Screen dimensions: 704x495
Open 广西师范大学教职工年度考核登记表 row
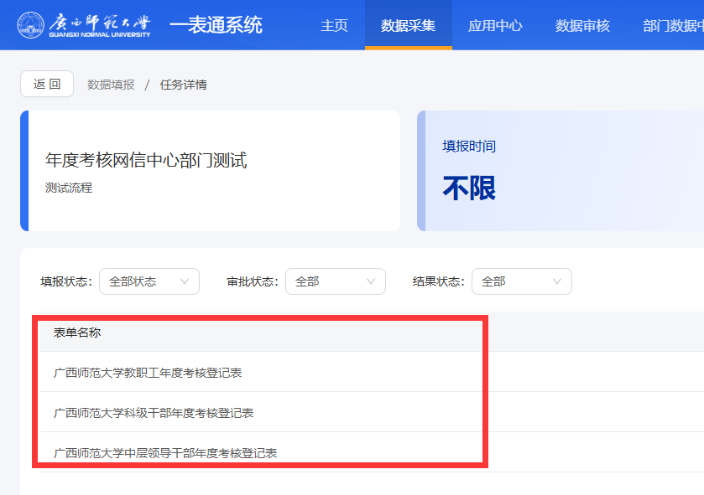point(148,372)
